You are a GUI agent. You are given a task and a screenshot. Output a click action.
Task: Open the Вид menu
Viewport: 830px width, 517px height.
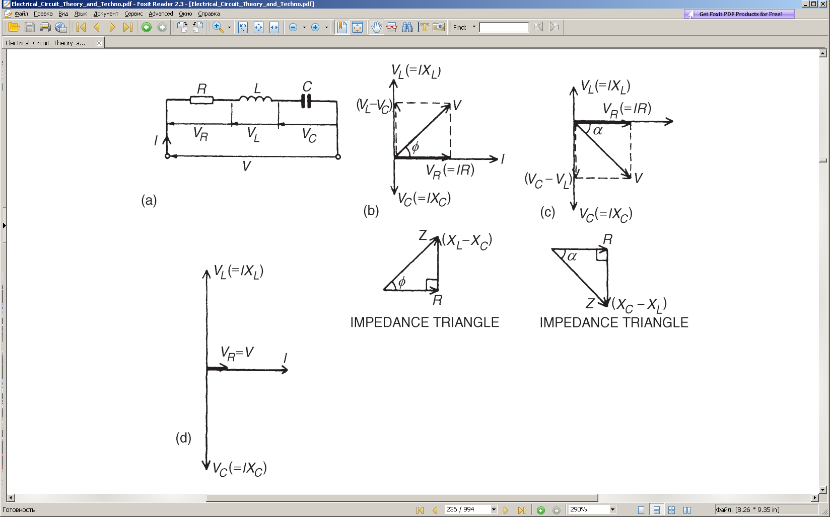pos(63,14)
